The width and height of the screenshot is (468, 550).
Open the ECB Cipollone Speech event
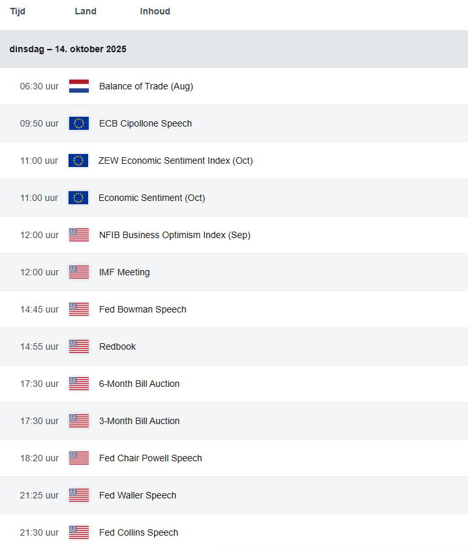click(x=145, y=123)
